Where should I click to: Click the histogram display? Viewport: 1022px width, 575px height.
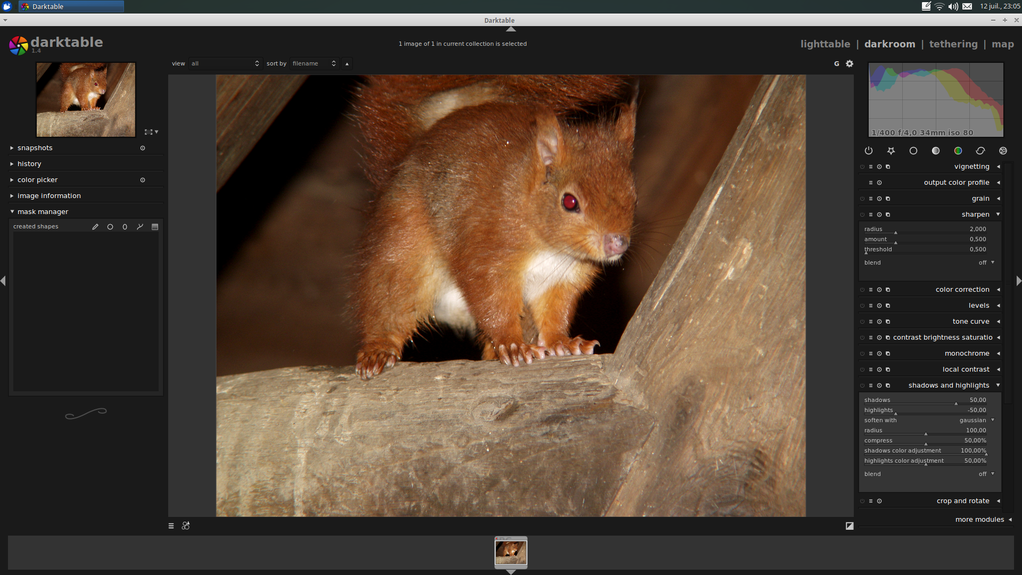click(936, 100)
